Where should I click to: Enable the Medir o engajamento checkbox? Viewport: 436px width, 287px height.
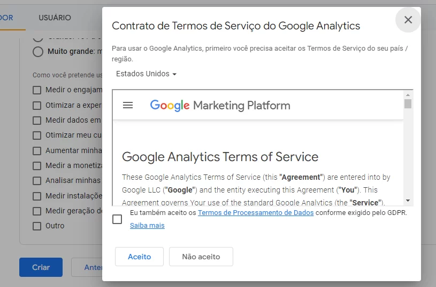pyautogui.click(x=37, y=90)
